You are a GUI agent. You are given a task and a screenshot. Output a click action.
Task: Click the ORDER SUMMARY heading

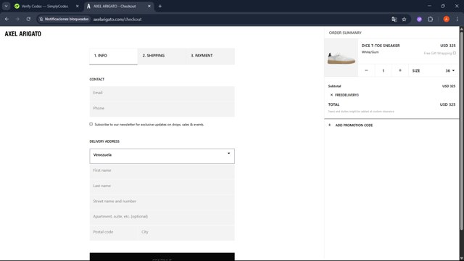(345, 33)
